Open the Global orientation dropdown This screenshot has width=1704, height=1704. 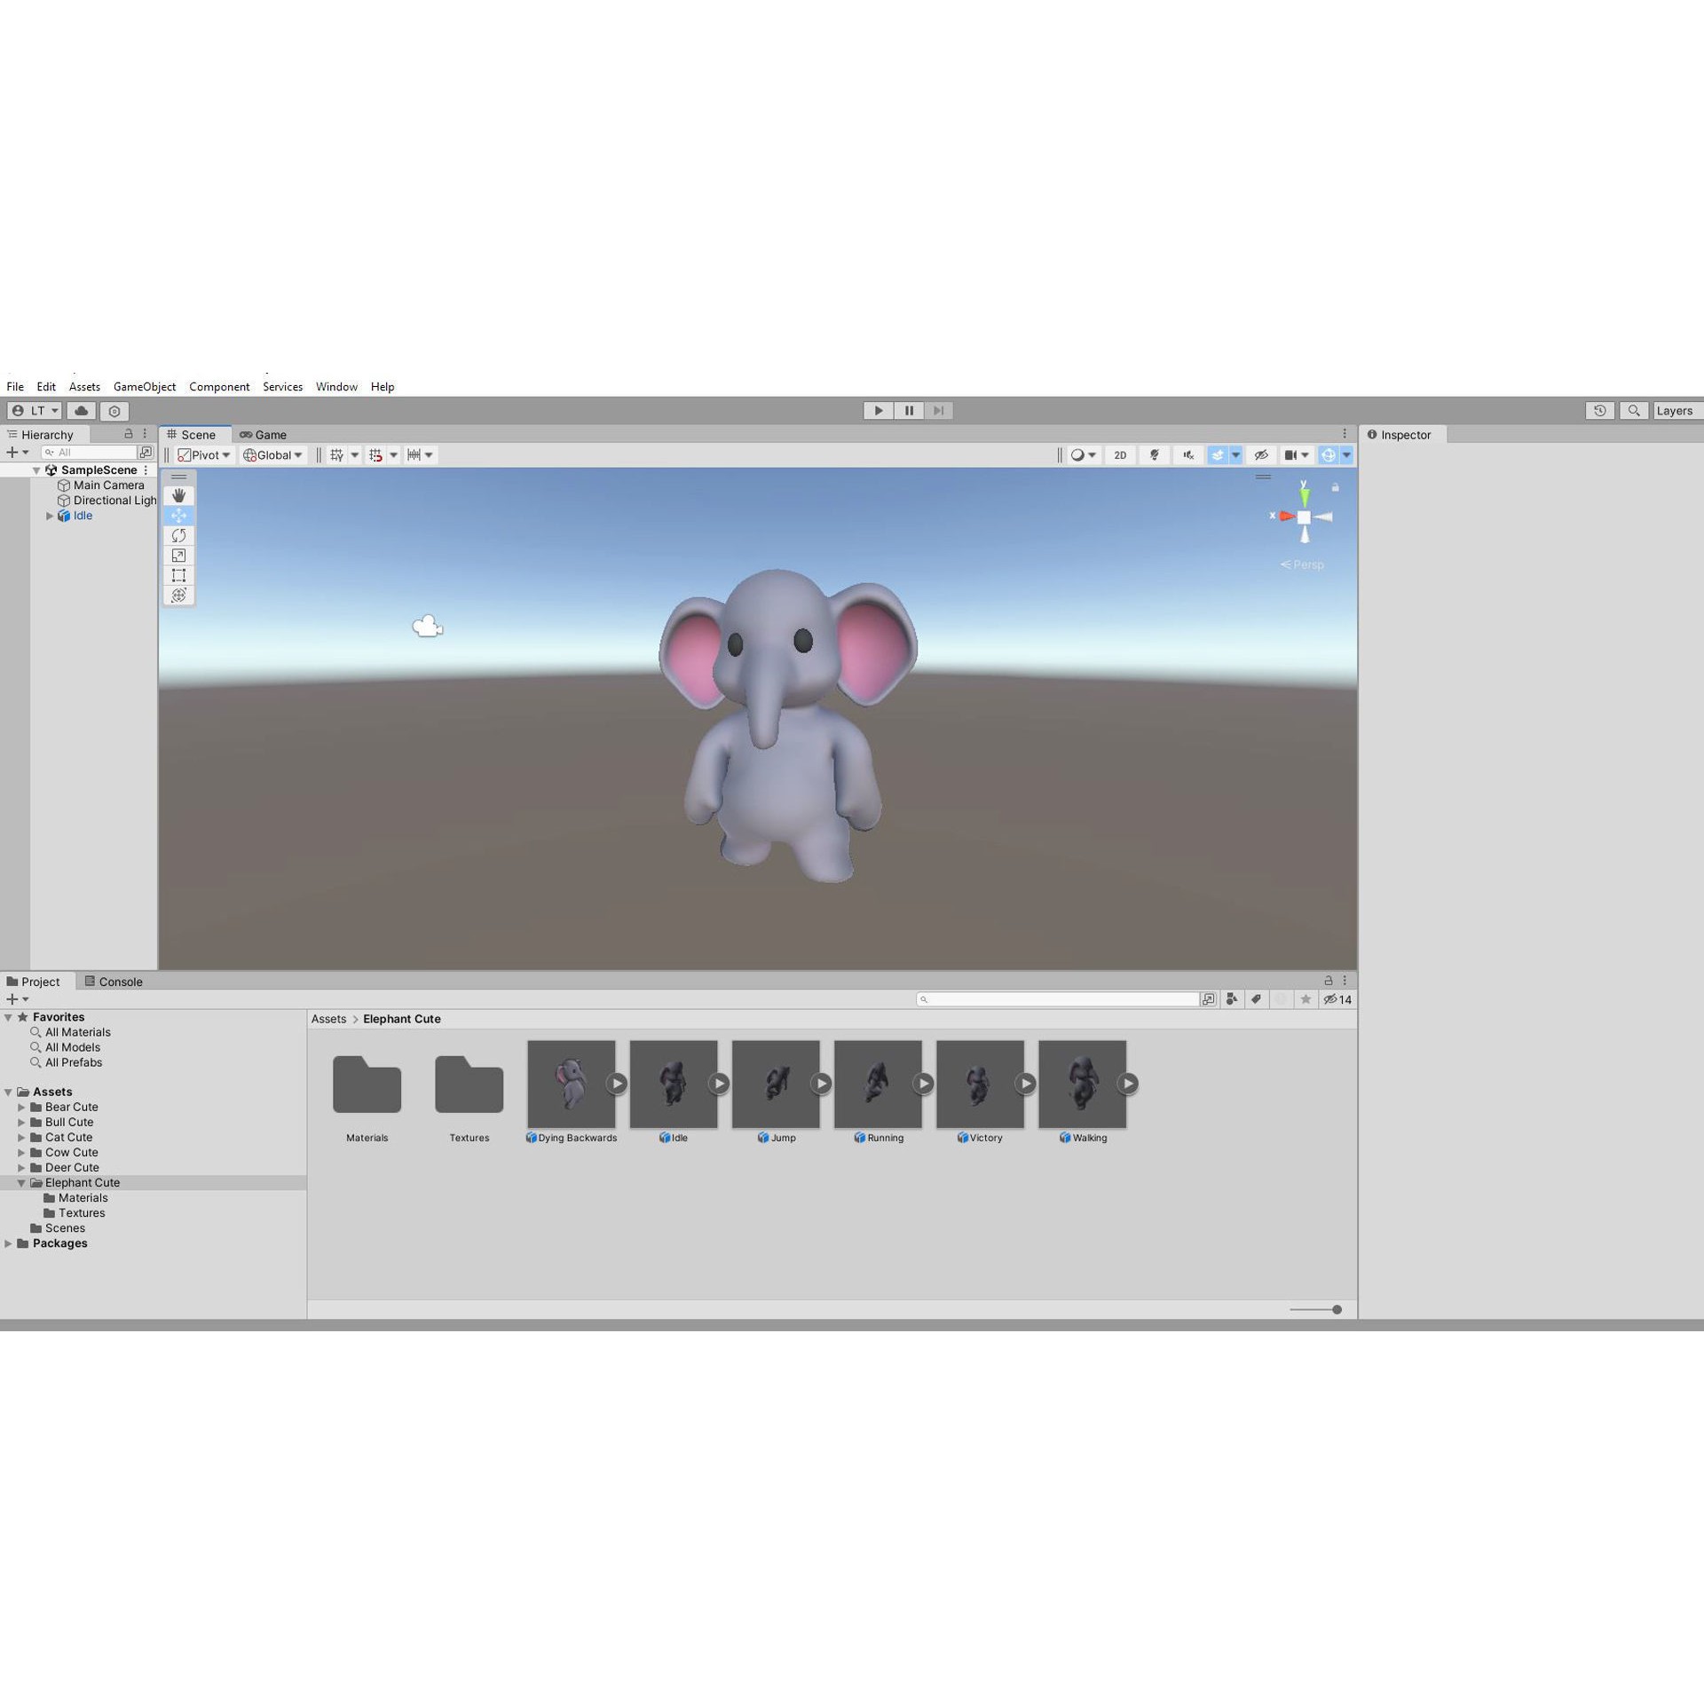(272, 454)
